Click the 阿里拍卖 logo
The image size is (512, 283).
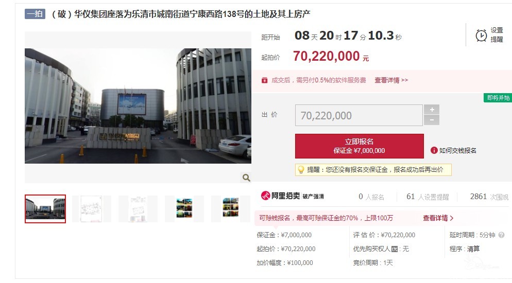280,196
